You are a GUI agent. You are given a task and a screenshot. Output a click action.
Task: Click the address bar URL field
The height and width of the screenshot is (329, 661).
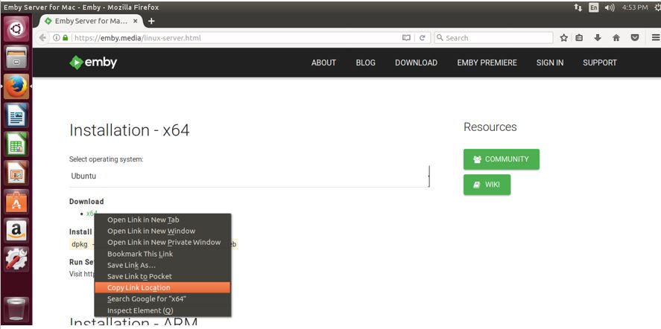tap(236, 38)
